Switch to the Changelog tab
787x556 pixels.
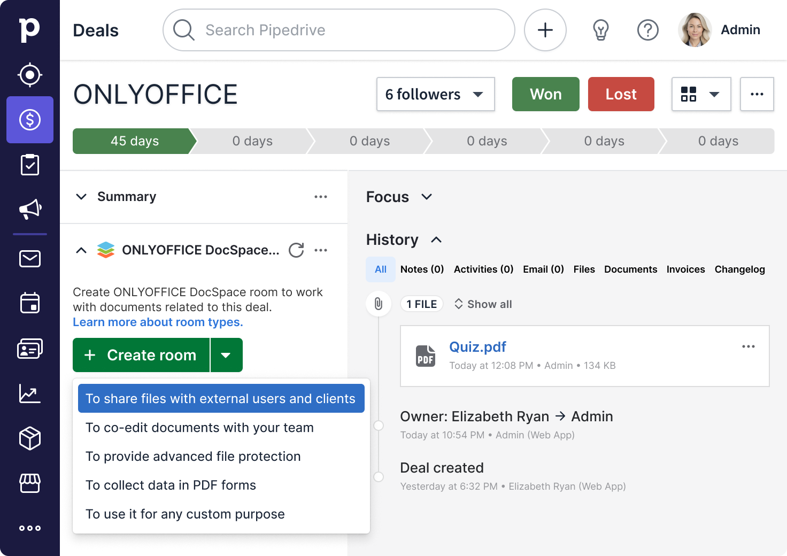click(740, 269)
